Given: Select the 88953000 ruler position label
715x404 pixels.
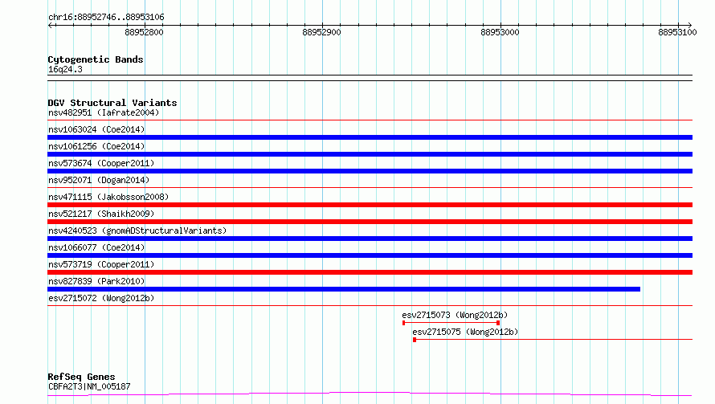Looking at the screenshot, I should coord(500,32).
